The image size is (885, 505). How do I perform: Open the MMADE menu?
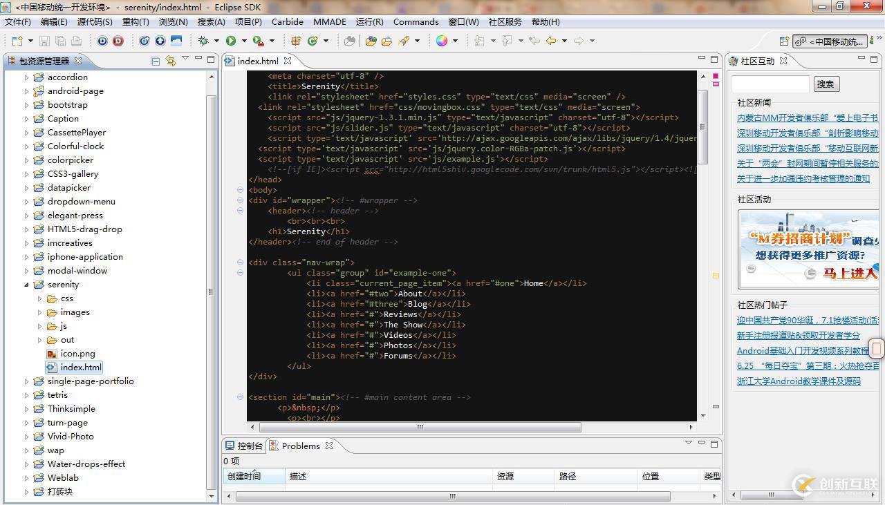(330, 22)
